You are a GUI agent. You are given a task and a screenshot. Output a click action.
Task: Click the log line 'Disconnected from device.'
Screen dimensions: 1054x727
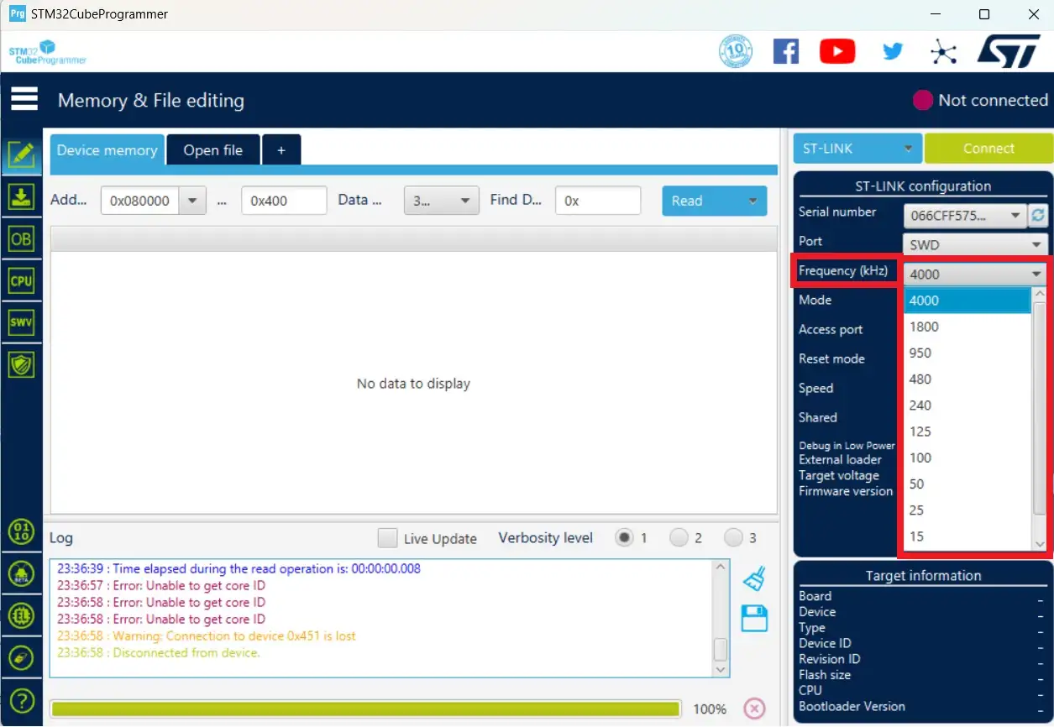click(x=159, y=652)
